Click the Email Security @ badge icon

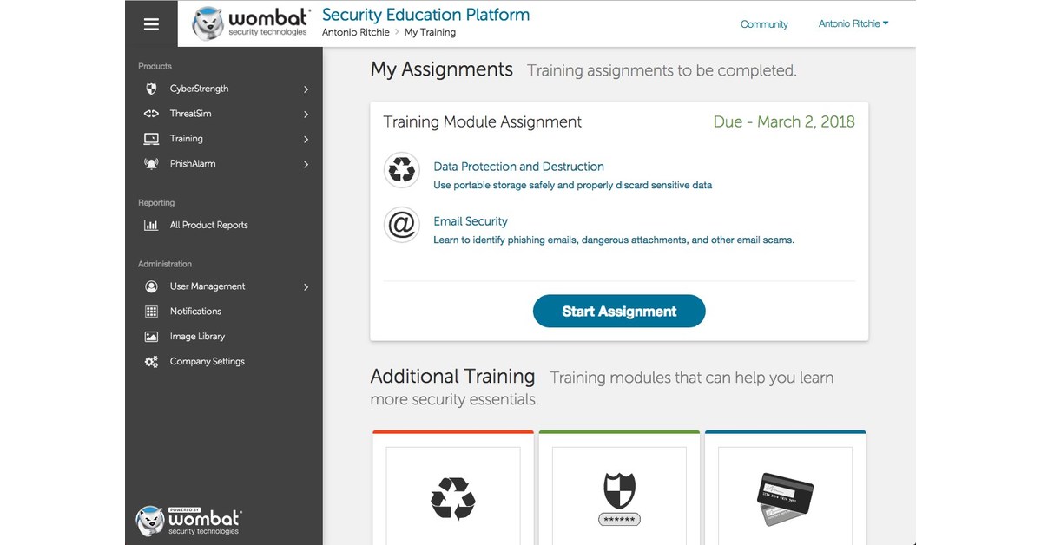click(401, 225)
